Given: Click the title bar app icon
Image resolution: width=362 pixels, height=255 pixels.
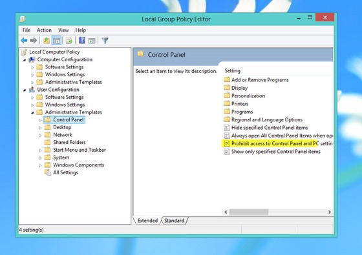Looking at the screenshot, I should (22, 19).
